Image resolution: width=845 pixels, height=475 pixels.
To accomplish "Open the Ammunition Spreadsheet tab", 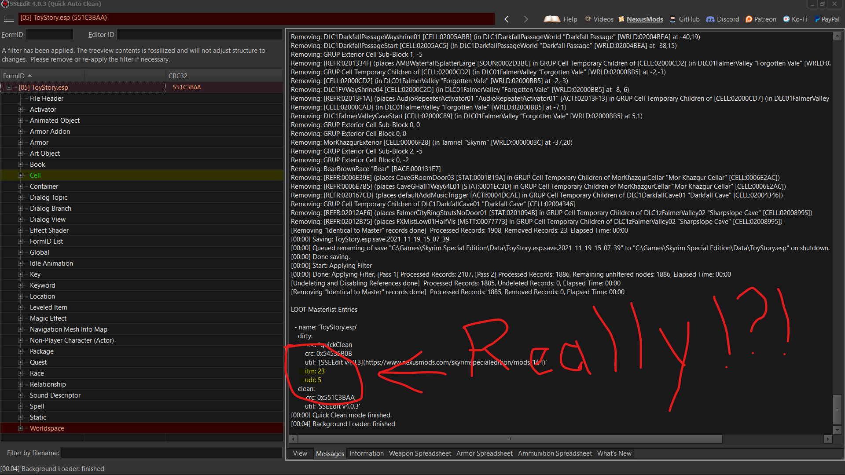I will (x=555, y=453).
